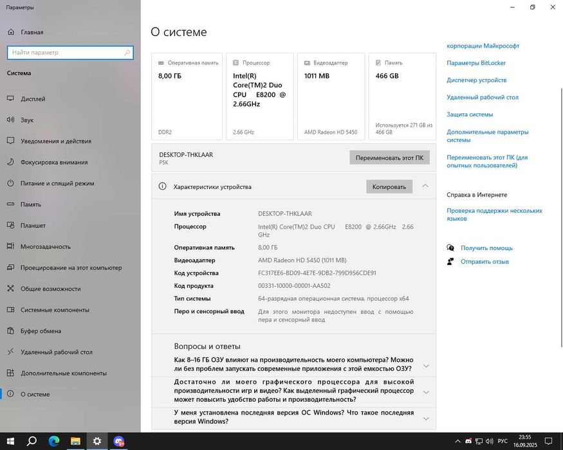Click the search magnifier in Найти параметр box
This screenshot has width=563, height=450.
127,52
